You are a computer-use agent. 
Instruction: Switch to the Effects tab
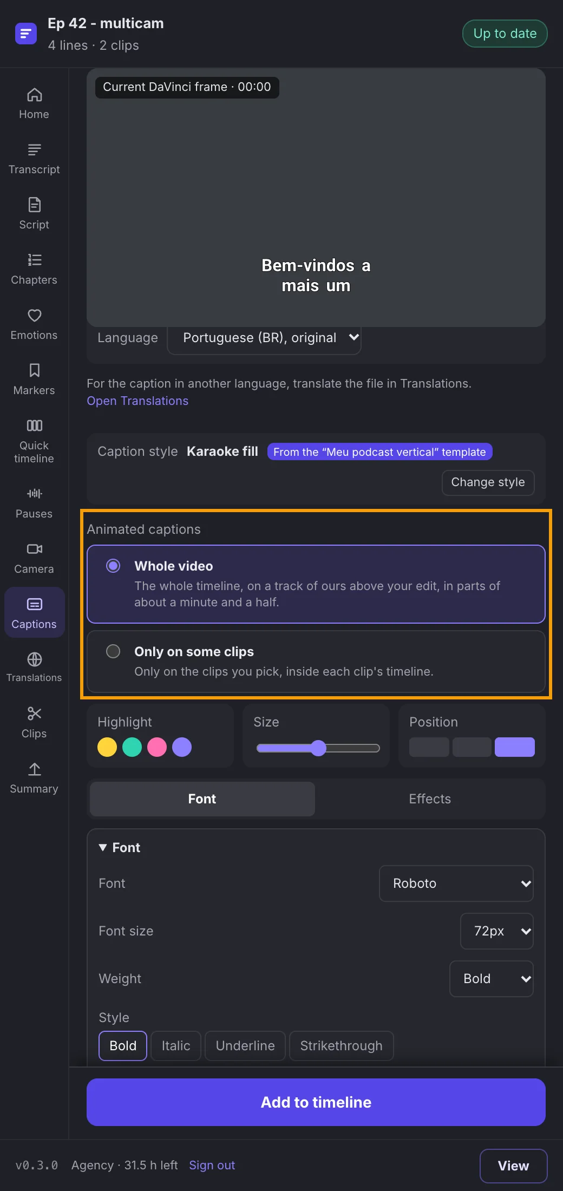(x=430, y=799)
